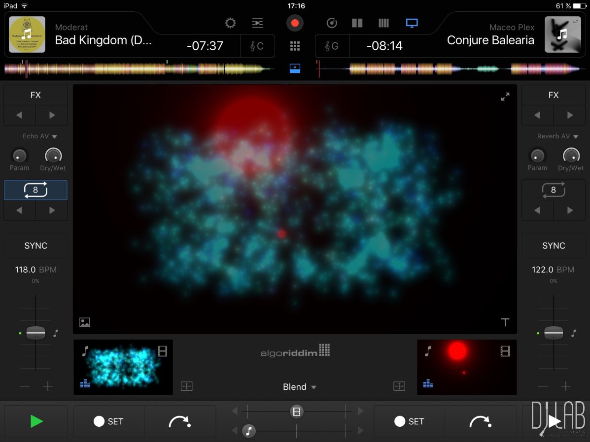Open the sampler grid icon

[x=295, y=46]
